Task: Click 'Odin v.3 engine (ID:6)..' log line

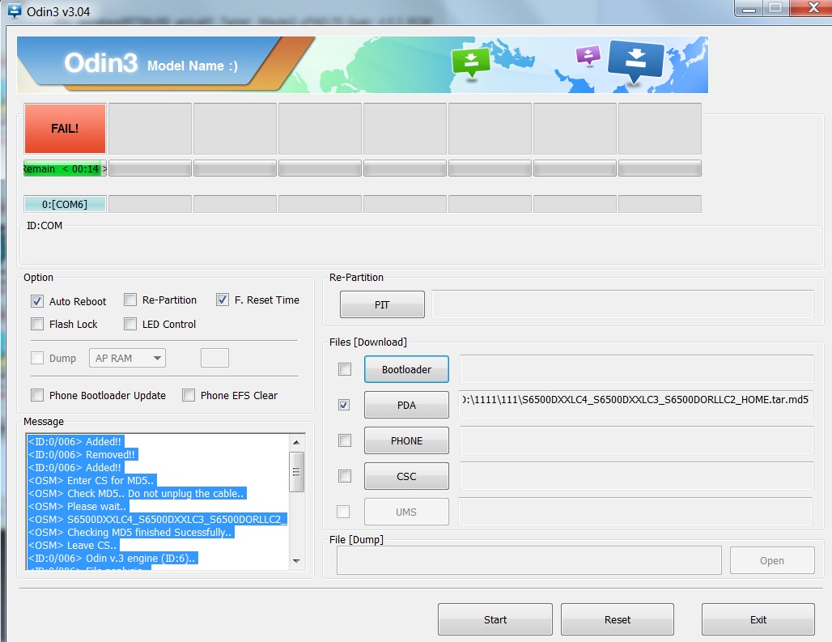Action: (x=112, y=558)
